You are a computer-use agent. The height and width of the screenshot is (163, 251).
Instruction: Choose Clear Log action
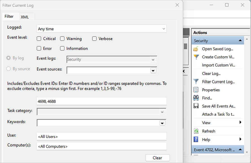point(211,74)
